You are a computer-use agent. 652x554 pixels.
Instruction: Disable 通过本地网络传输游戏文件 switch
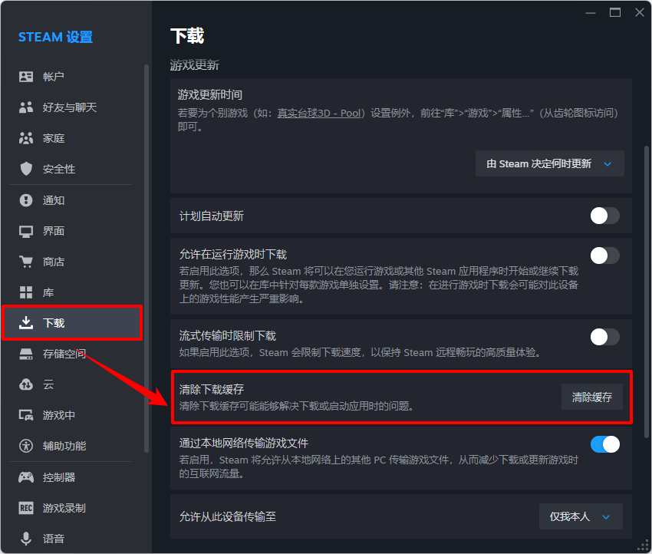tap(604, 444)
